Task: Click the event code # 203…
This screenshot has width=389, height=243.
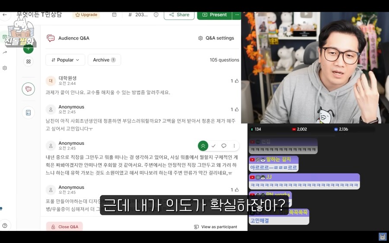Action: pos(138,15)
